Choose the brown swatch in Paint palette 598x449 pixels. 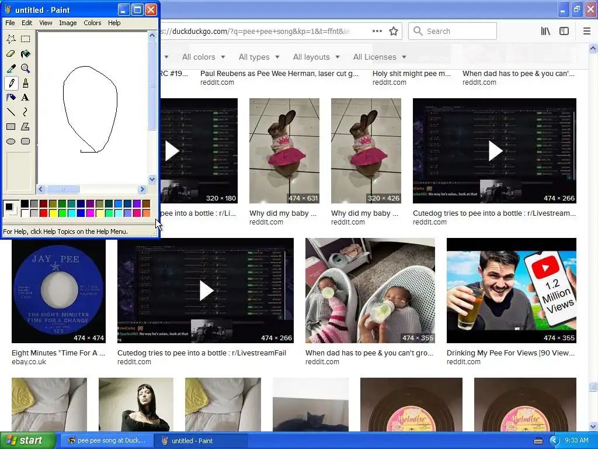tap(146, 204)
